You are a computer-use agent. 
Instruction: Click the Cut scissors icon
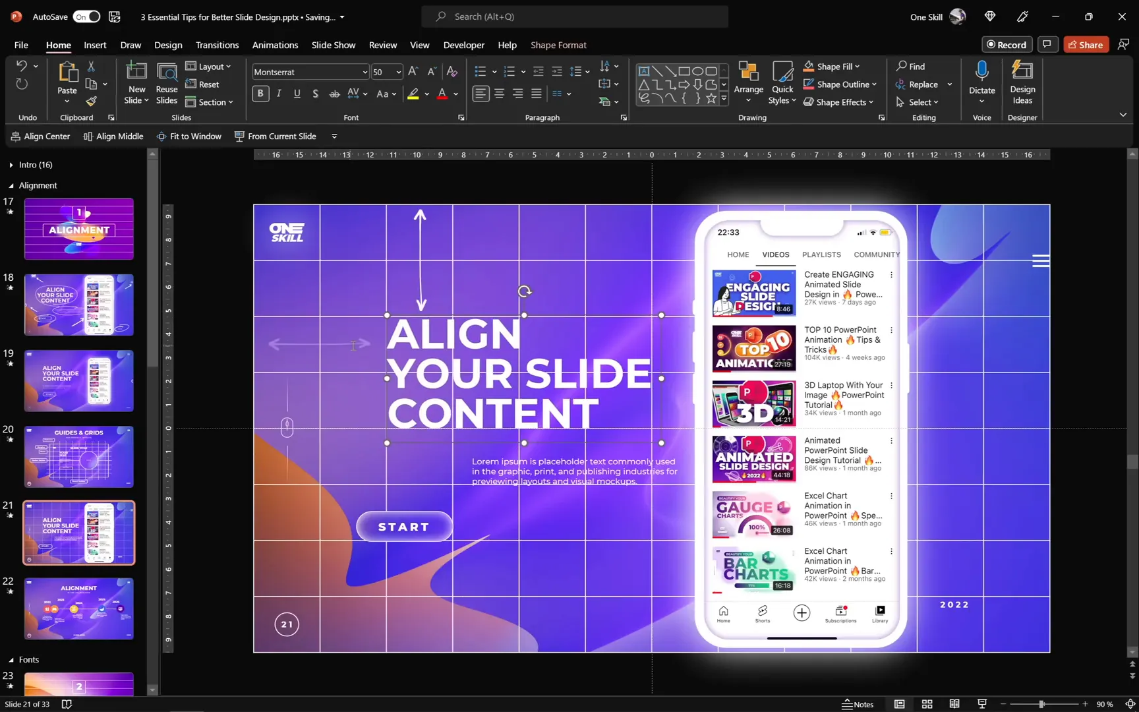(x=91, y=66)
